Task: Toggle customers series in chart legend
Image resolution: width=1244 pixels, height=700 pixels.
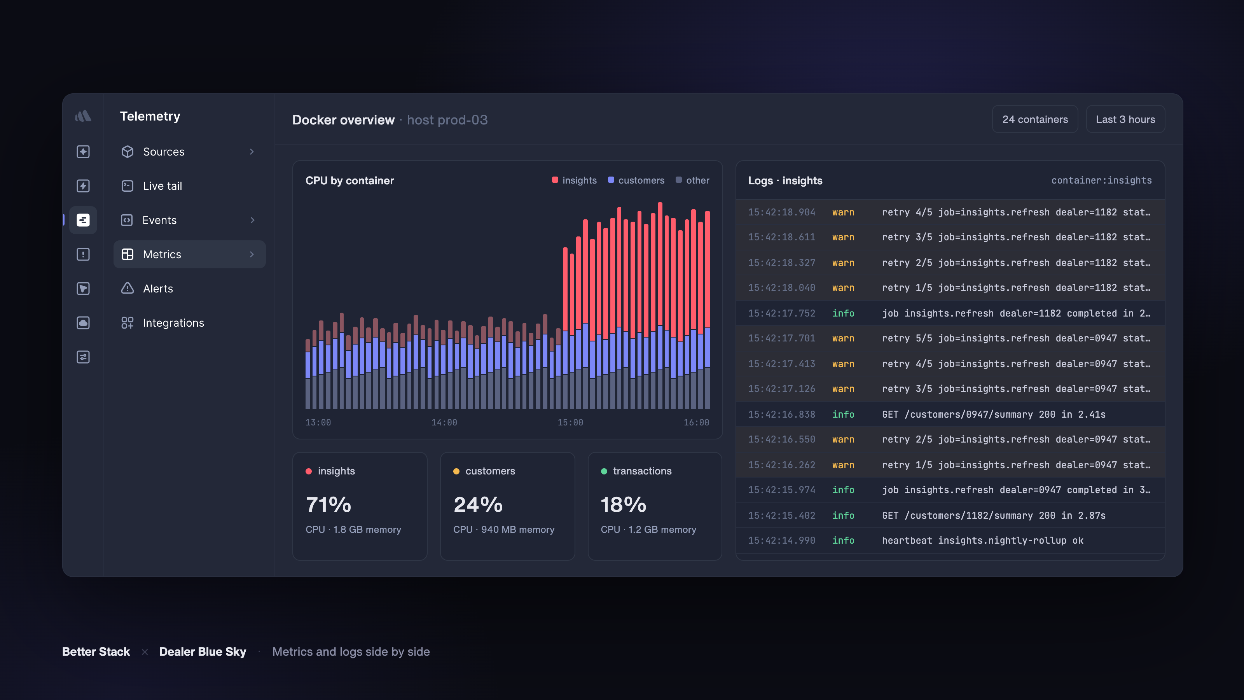Action: tap(636, 180)
